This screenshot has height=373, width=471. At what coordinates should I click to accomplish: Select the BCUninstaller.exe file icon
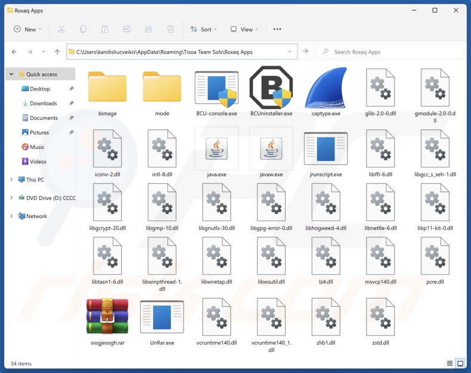(271, 88)
